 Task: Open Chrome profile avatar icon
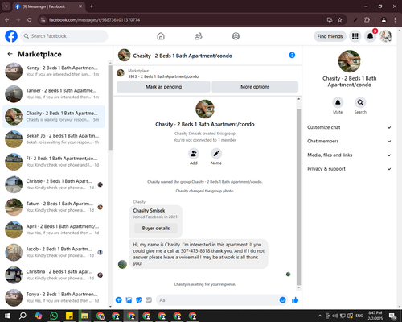384,20
